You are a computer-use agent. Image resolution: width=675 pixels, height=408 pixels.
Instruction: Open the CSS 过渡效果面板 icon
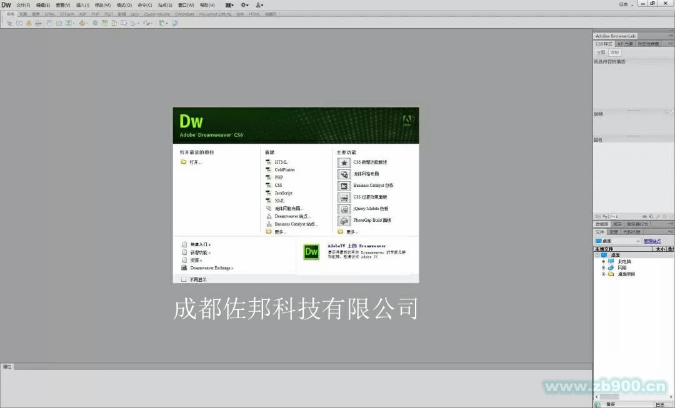click(344, 197)
